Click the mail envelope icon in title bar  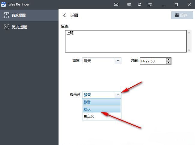[x=116, y=4]
